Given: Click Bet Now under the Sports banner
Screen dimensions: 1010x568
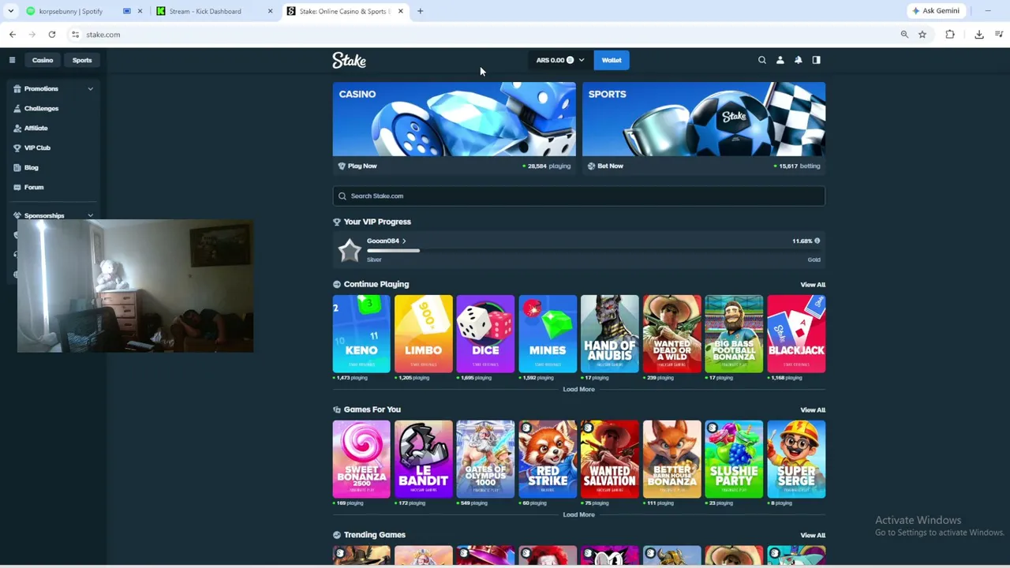Looking at the screenshot, I should click(x=610, y=166).
